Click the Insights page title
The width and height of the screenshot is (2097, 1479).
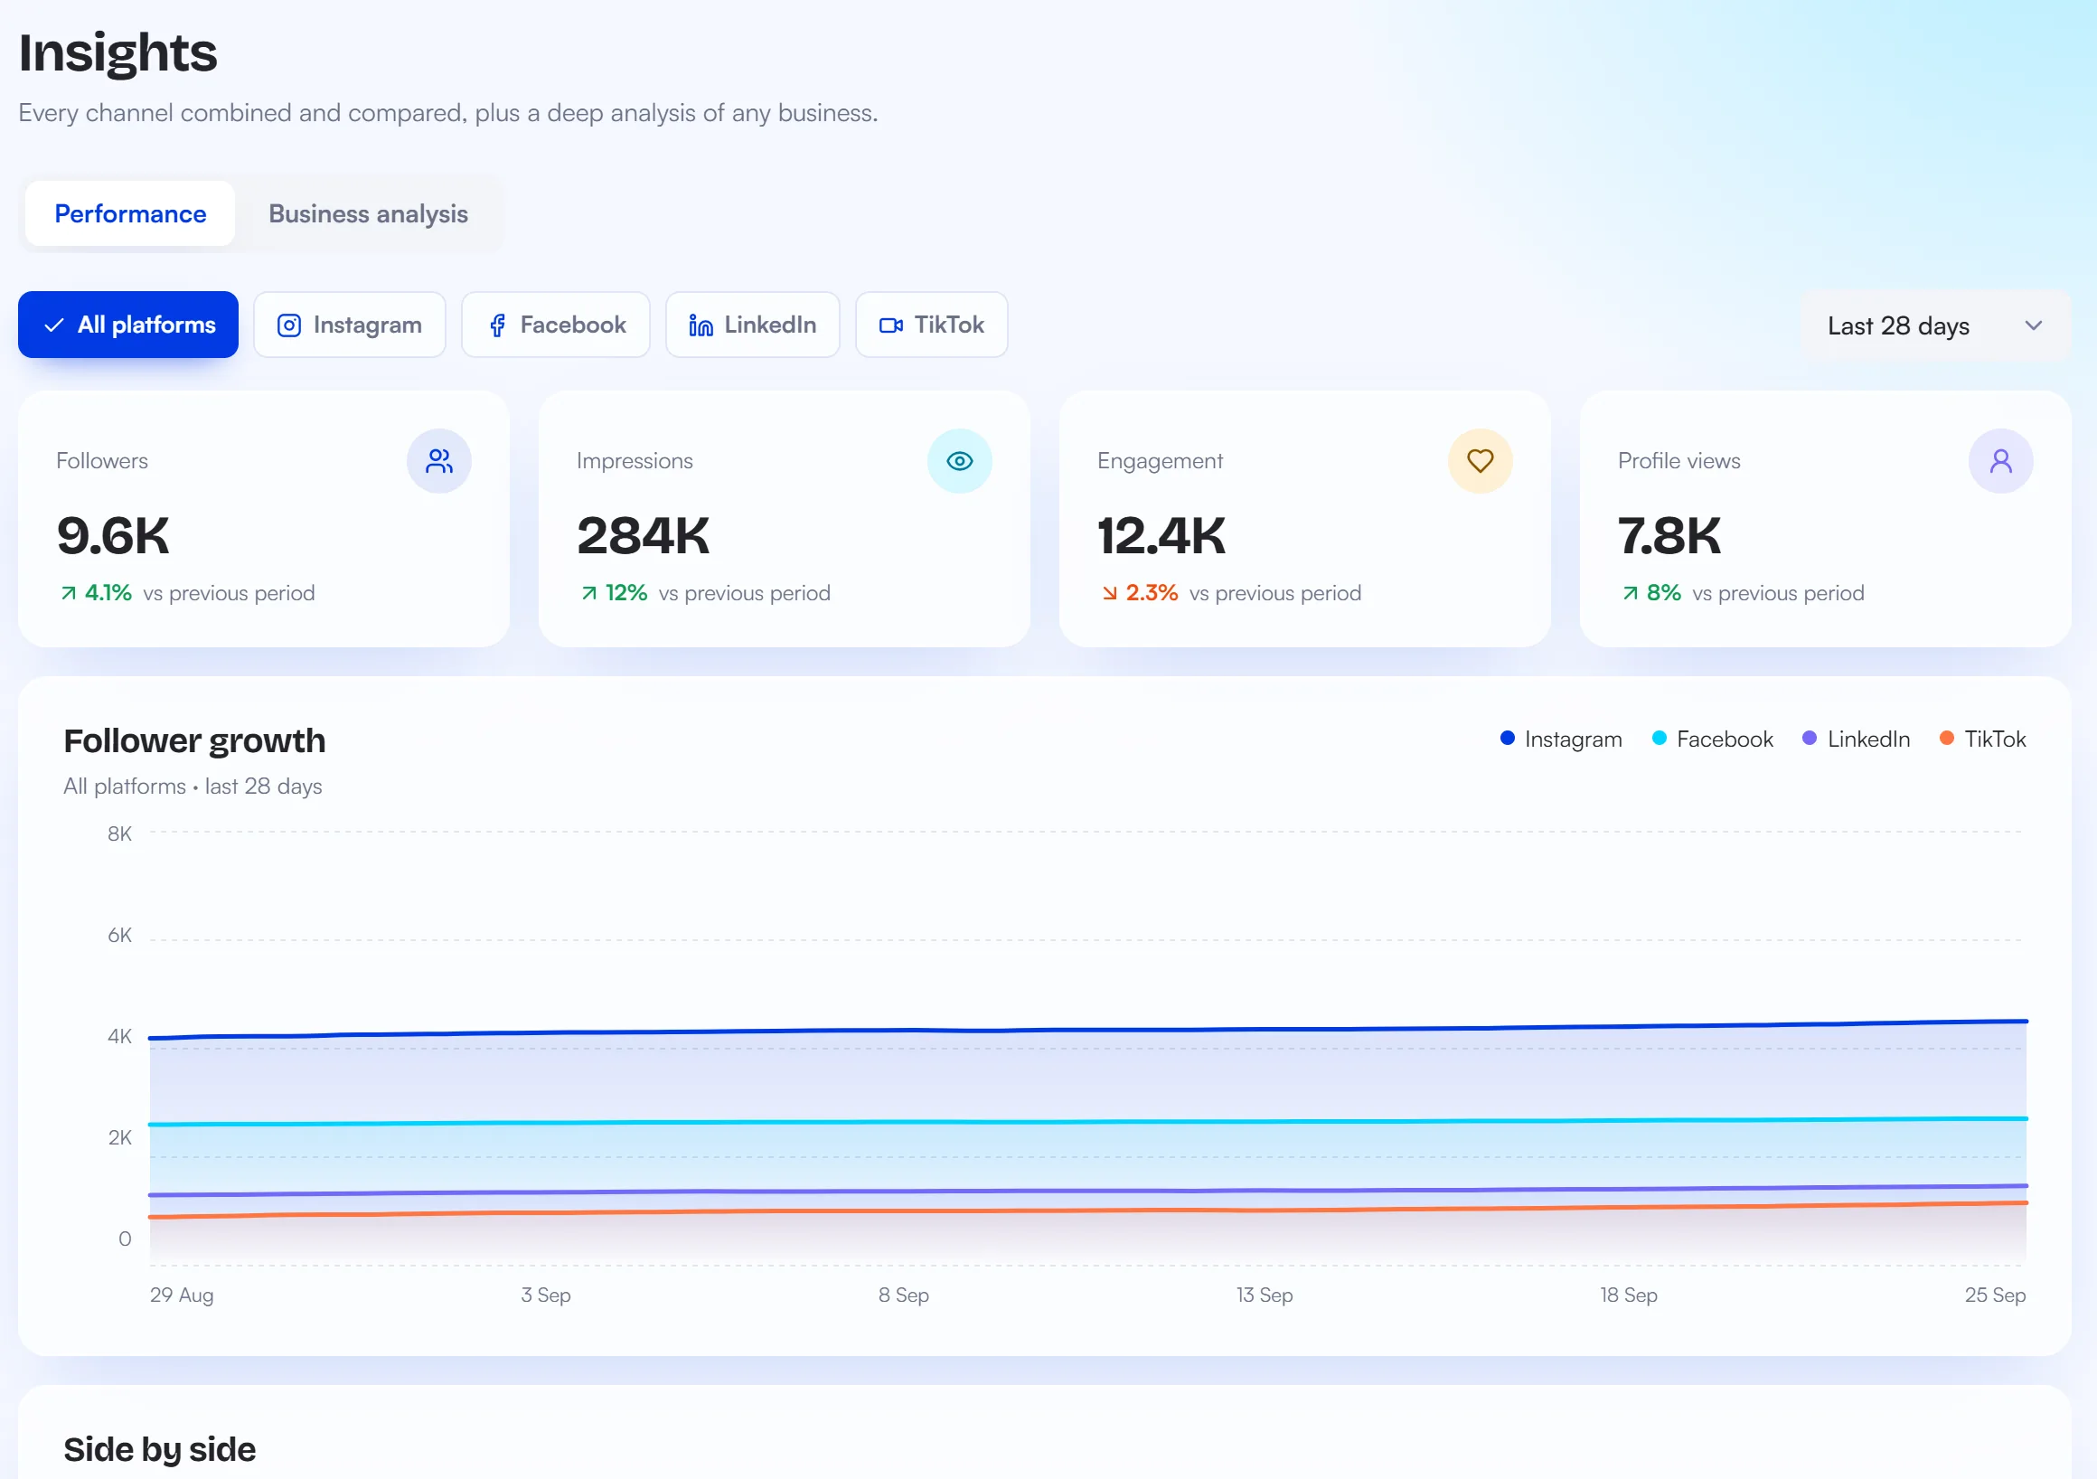pos(118,53)
